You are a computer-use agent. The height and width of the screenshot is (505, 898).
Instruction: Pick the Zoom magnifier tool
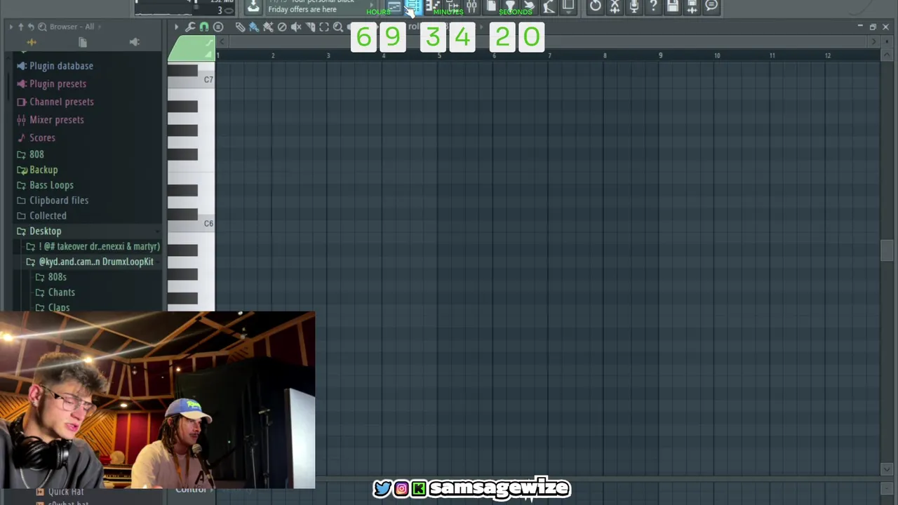click(x=338, y=27)
